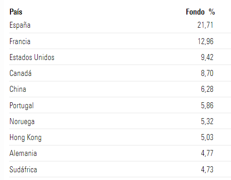Click the Noruega row label
Viewport: 231px width, 180px height.
[22, 121]
